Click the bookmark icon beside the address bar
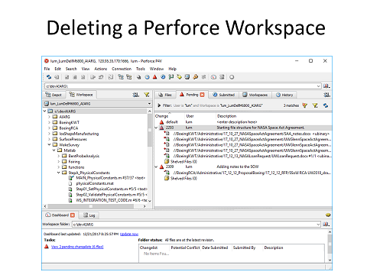Screen dimensions: 367x275 point(326,86)
